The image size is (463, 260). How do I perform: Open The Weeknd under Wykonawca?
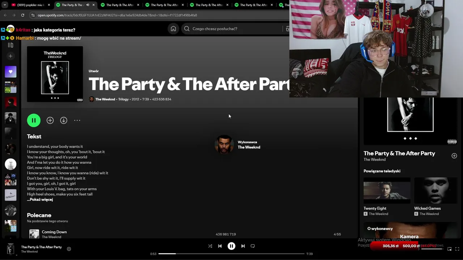(249, 147)
